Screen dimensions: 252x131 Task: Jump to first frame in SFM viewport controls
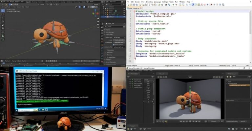tap(181, 122)
